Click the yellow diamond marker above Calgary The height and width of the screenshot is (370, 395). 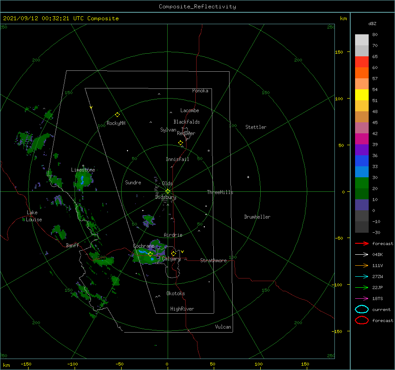[x=173, y=253]
